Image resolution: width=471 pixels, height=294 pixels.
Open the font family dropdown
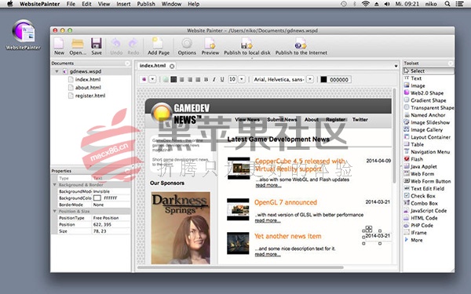[310, 79]
